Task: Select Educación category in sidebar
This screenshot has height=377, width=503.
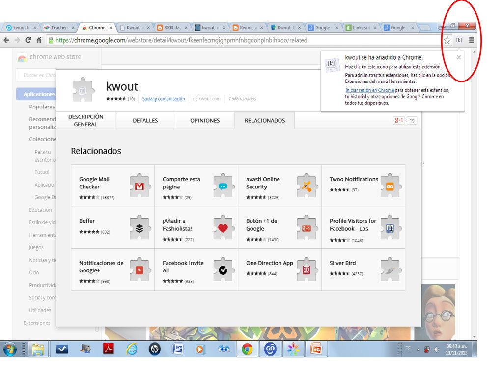Action: 40,210
